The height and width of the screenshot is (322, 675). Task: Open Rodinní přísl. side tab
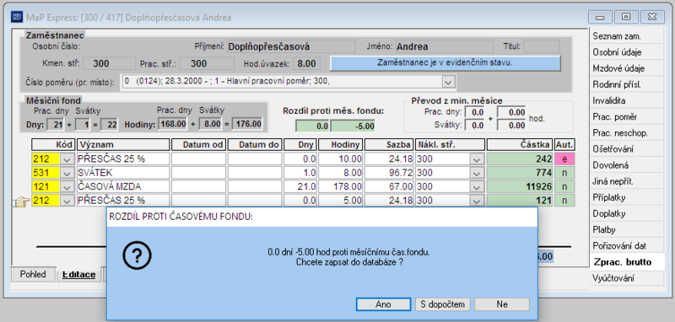tap(626, 84)
